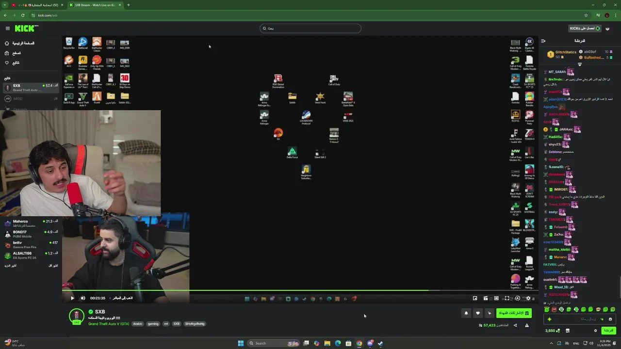This screenshot has width=621, height=349.
Task: Open the Windows Start menu
Action: tap(241, 343)
